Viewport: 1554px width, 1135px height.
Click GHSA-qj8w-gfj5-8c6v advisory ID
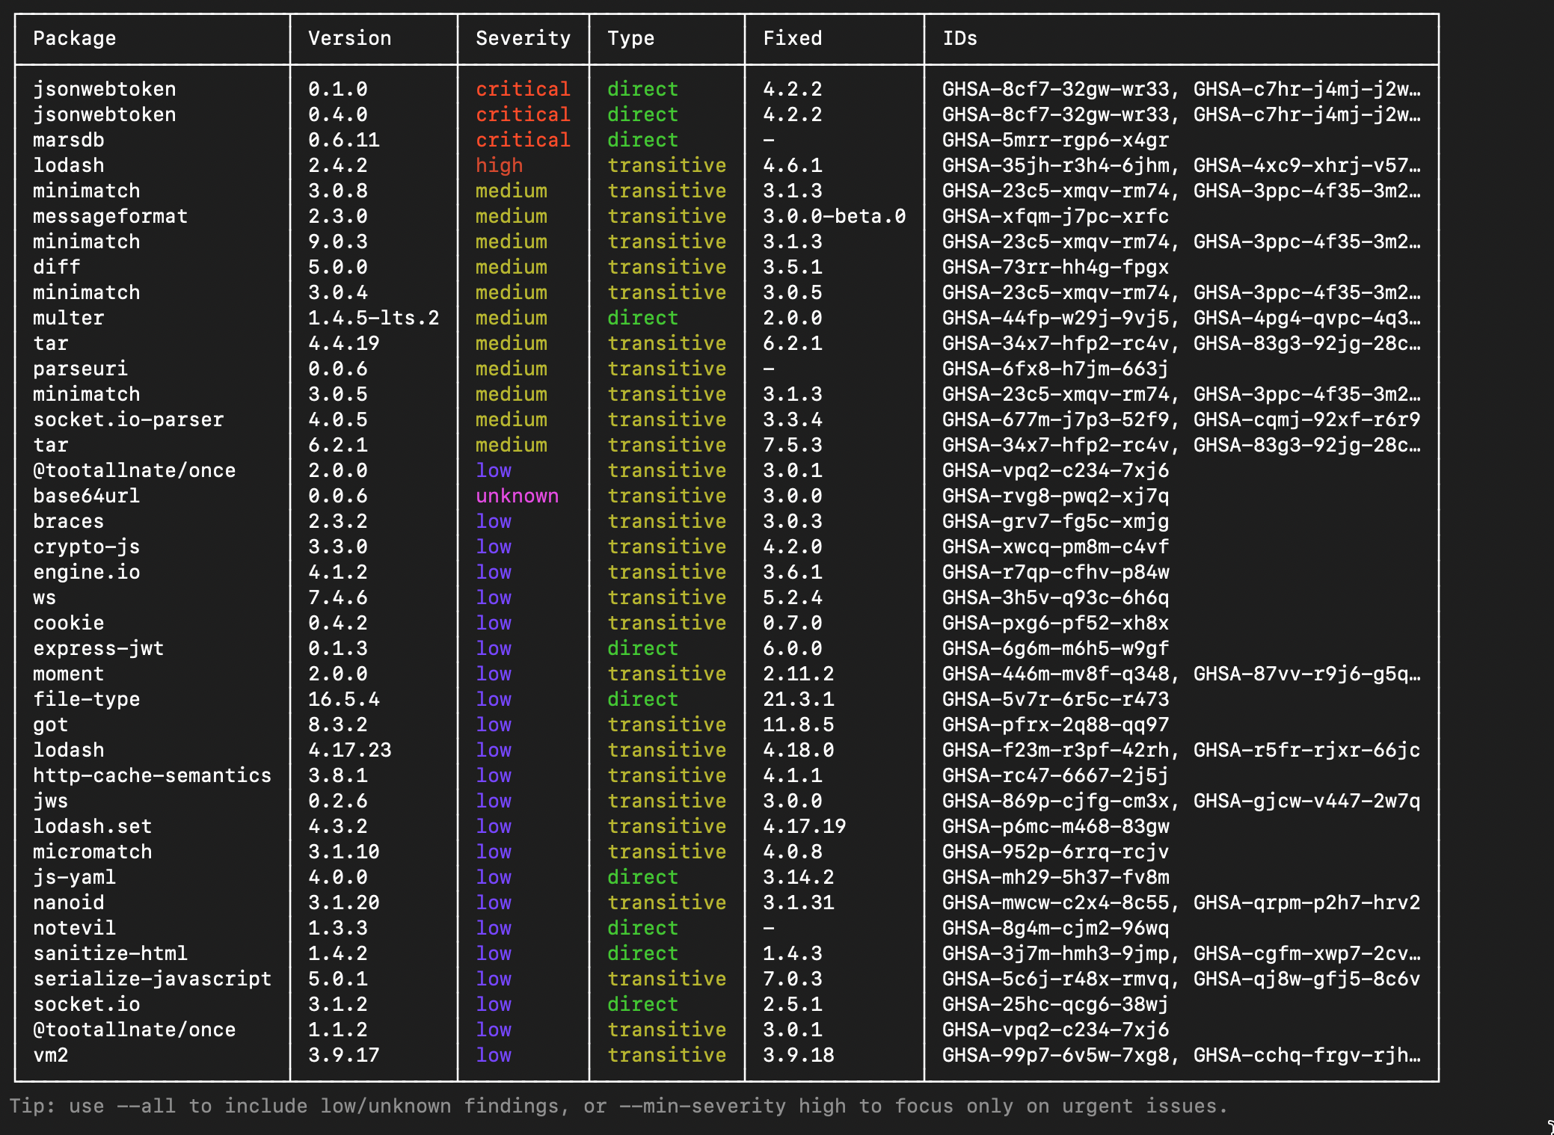tap(1307, 979)
